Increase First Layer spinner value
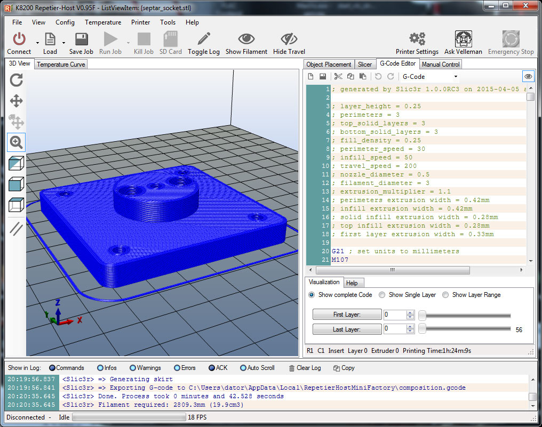The height and width of the screenshot is (427, 542). (x=410, y=312)
